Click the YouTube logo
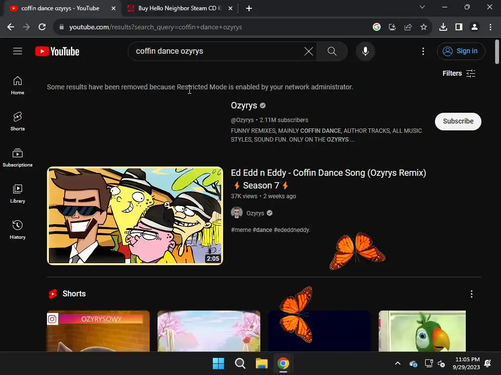501x375 pixels. [57, 51]
